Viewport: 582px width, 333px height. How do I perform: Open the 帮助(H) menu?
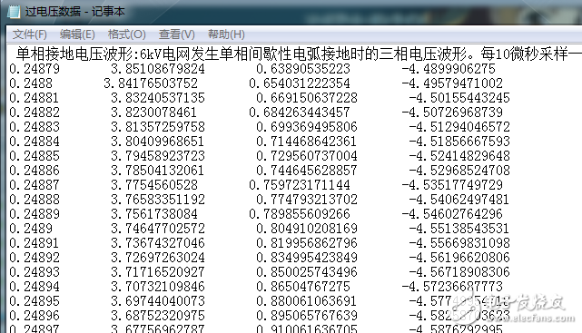click(226, 34)
